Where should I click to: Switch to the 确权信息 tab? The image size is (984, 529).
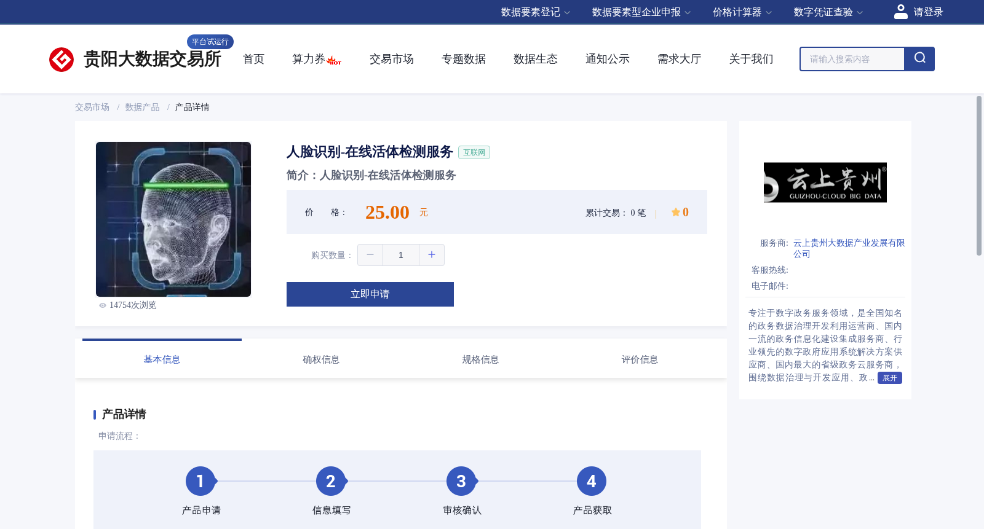point(321,359)
